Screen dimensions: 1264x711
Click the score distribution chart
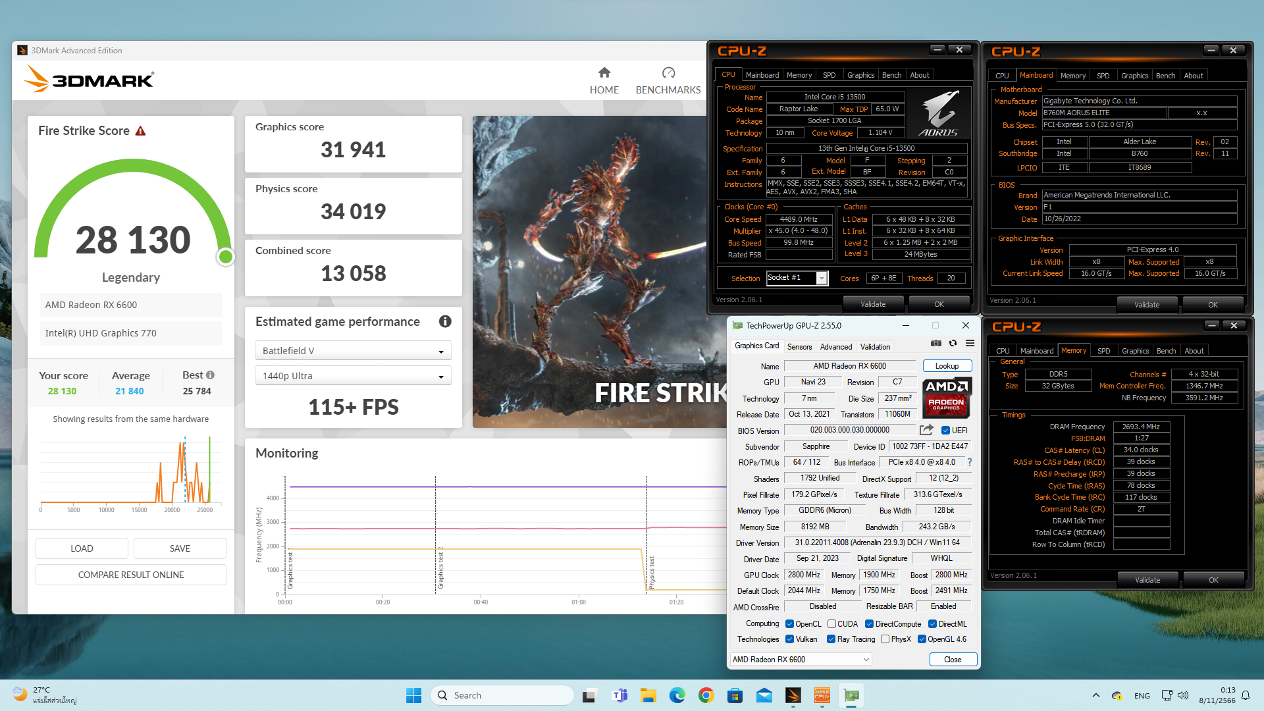coord(130,474)
